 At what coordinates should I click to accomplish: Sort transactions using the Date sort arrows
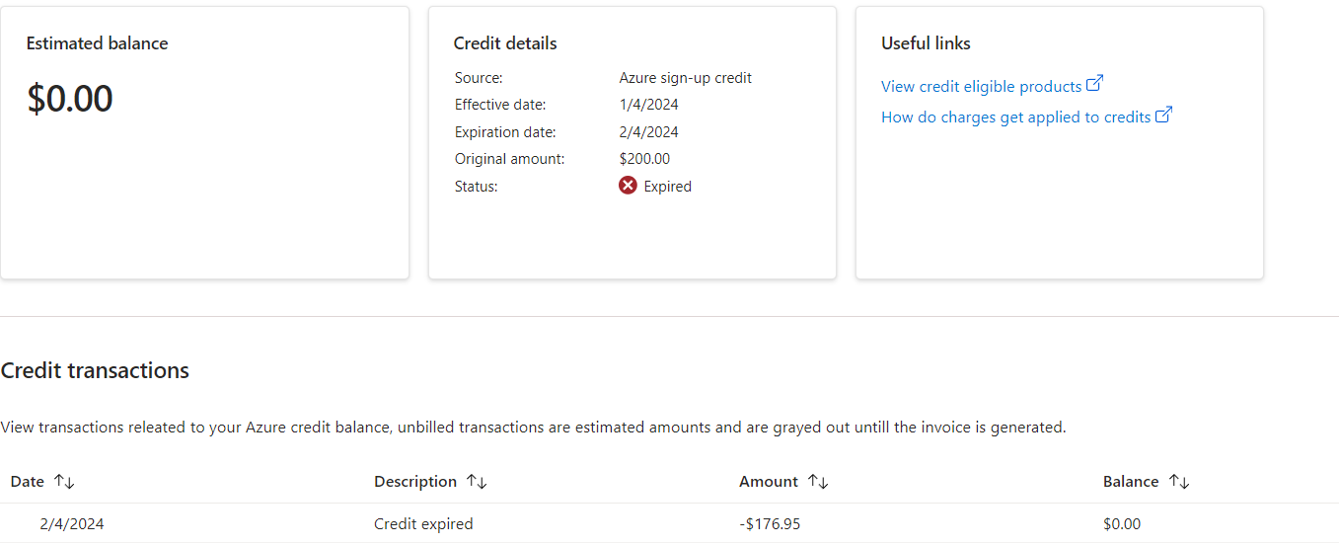pos(64,482)
